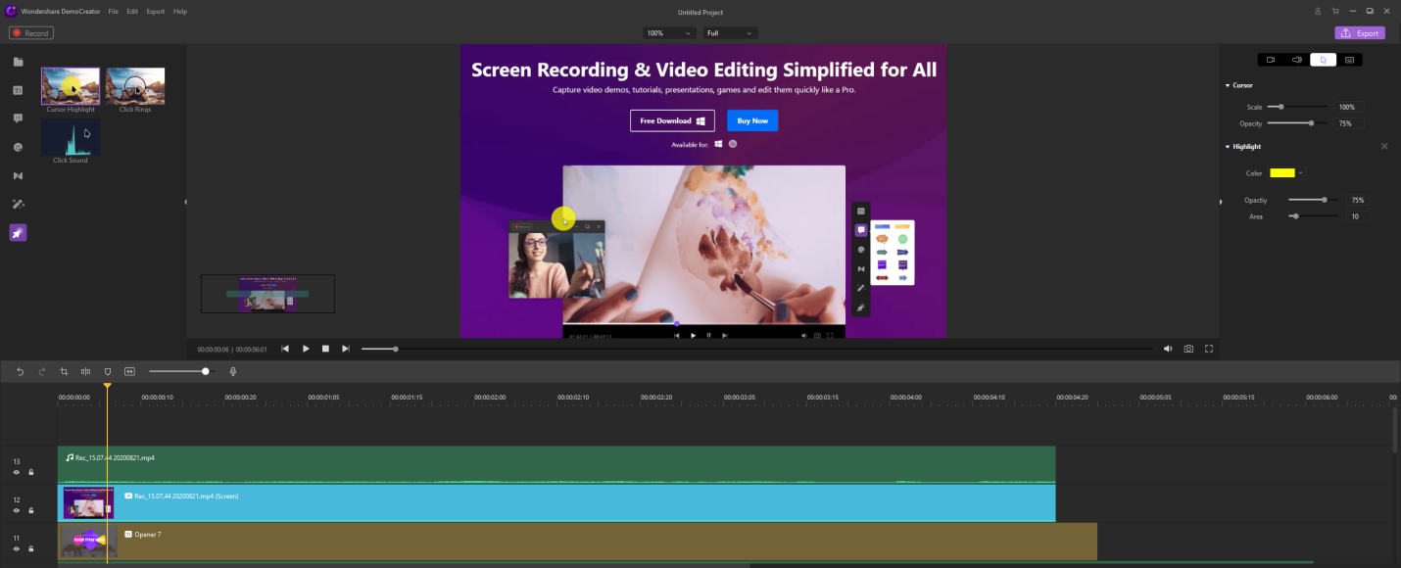Open the highlight color dropdown arrow

click(x=1301, y=173)
